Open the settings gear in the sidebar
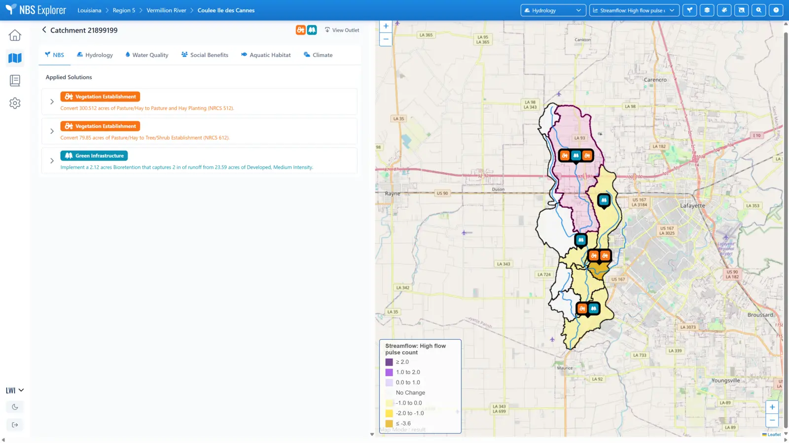Screen dimensions: 789x443 click(15, 103)
